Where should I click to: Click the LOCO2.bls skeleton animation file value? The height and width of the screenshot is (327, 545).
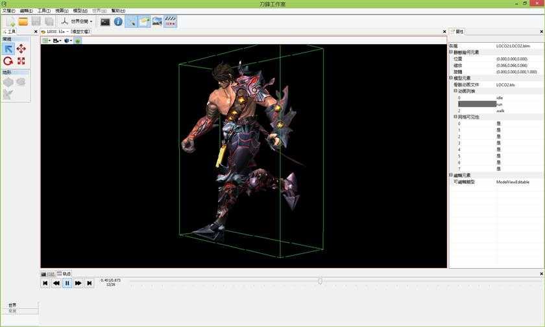(x=505, y=85)
